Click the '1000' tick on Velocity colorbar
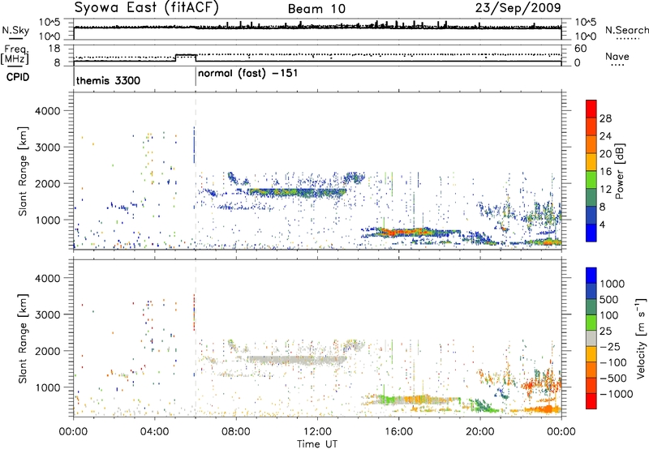 [612, 284]
